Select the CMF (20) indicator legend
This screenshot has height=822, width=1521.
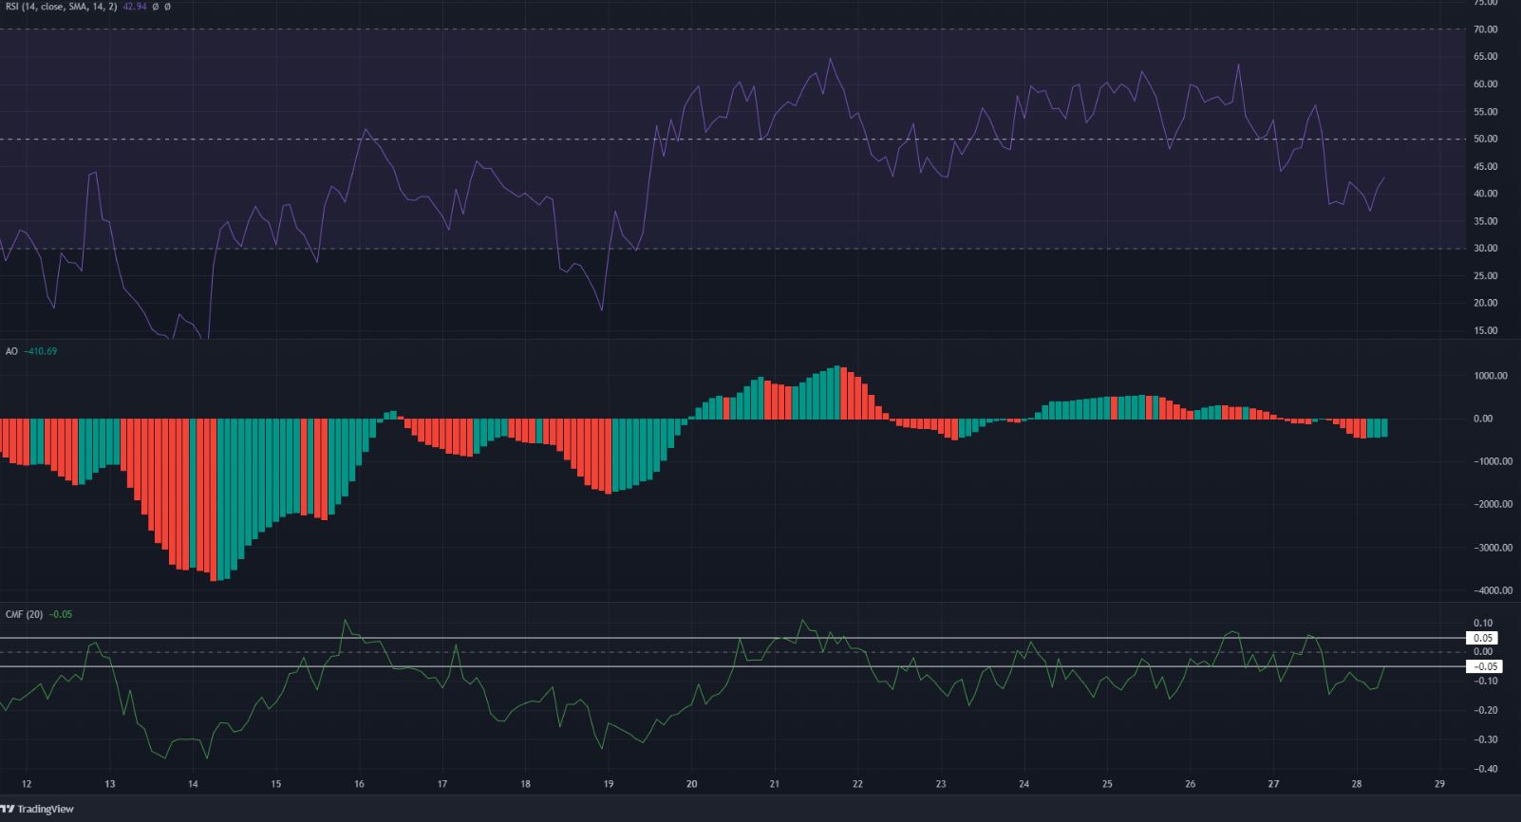[25, 614]
